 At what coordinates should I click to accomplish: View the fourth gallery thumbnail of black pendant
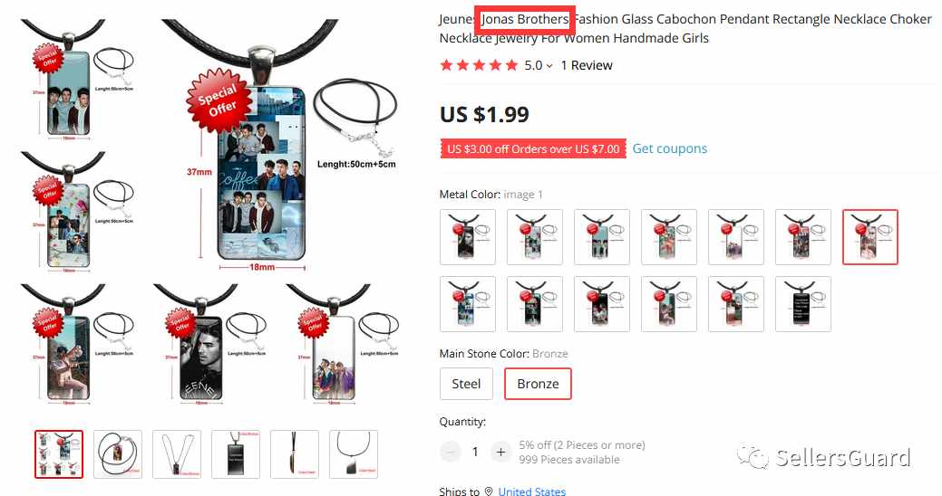point(236,454)
